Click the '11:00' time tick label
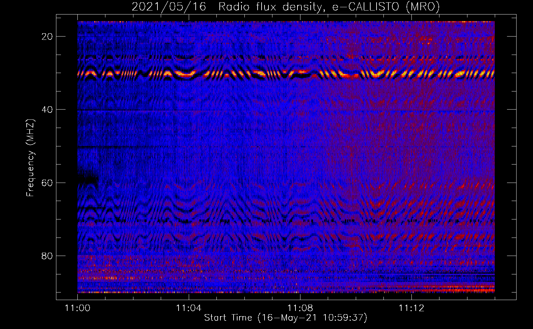Viewport: 533px width, 329px height. [78, 308]
